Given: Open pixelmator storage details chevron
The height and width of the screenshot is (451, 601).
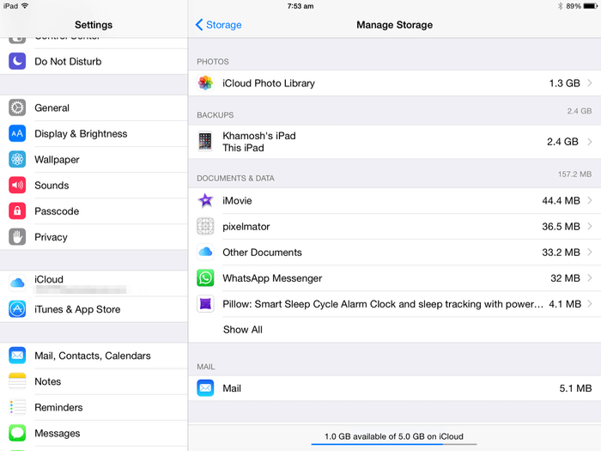Looking at the screenshot, I should click(590, 226).
